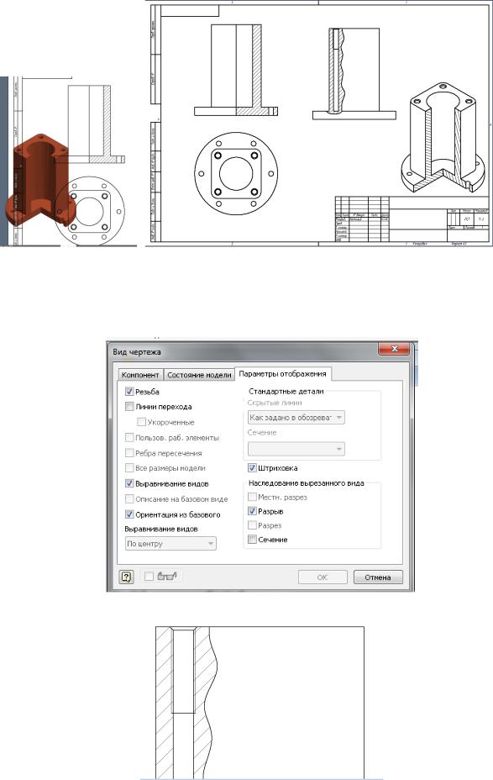The image size is (493, 780).
Task: Click the Вид чертежа dialog title
Action: pos(137,352)
